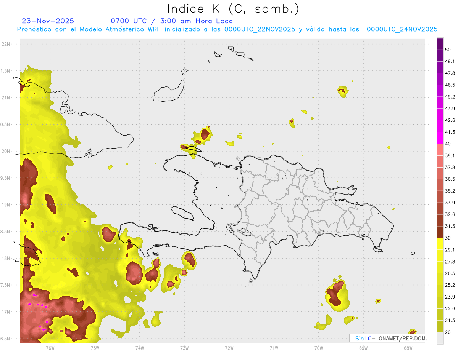Click the longitude label 69W
This screenshot has height=353, width=458.
tap(363, 348)
